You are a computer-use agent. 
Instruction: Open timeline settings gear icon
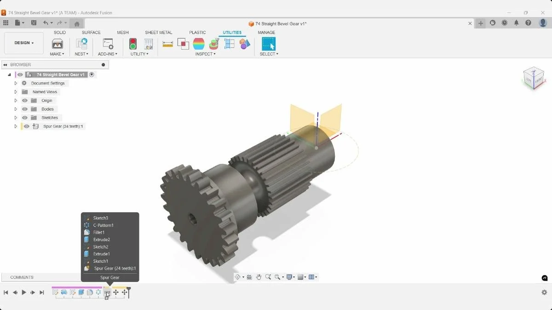click(x=544, y=293)
